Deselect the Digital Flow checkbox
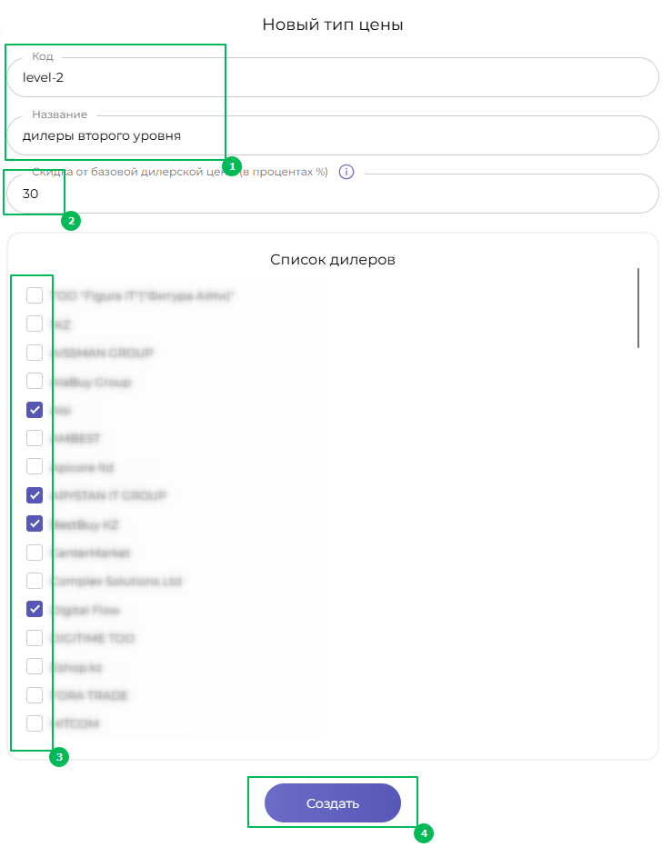The width and height of the screenshot is (662, 847). 35,609
